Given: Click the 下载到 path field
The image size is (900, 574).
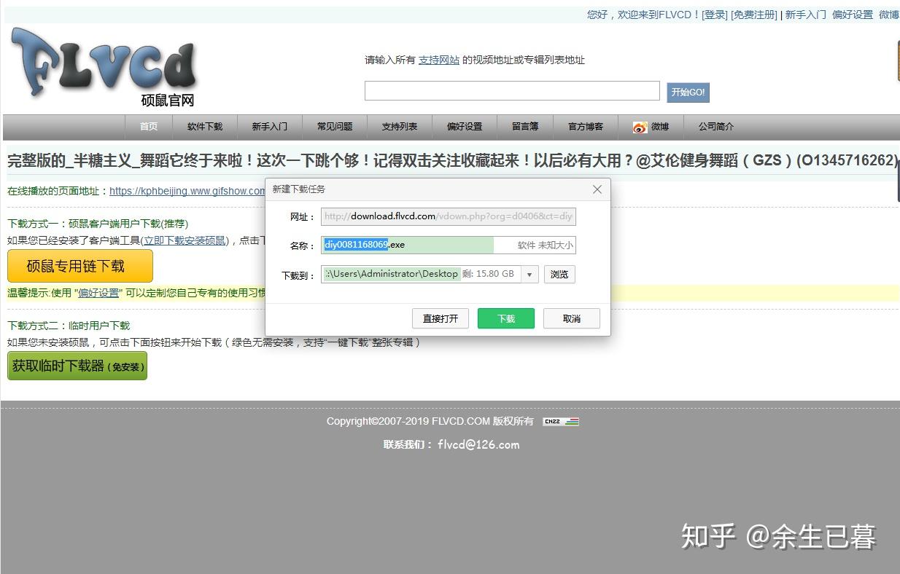Looking at the screenshot, I should coord(422,275).
